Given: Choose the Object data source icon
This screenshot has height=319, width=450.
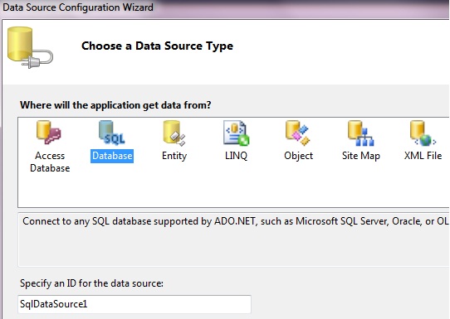Looking at the screenshot, I should [298, 133].
